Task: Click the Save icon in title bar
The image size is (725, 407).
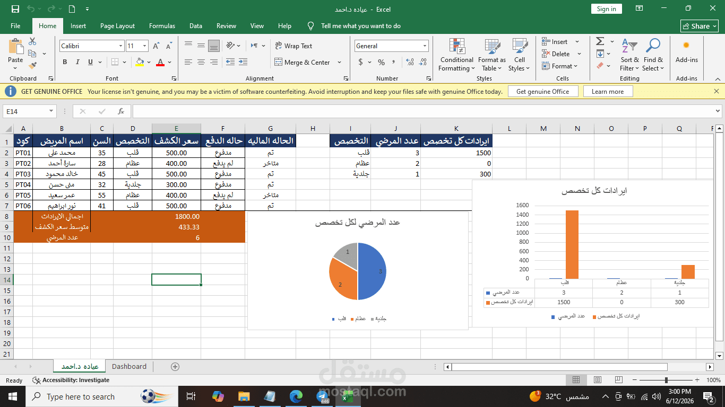Action: click(15, 9)
